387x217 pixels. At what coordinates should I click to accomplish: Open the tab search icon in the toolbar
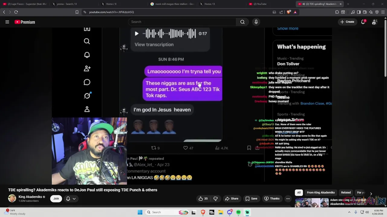tap(343, 12)
